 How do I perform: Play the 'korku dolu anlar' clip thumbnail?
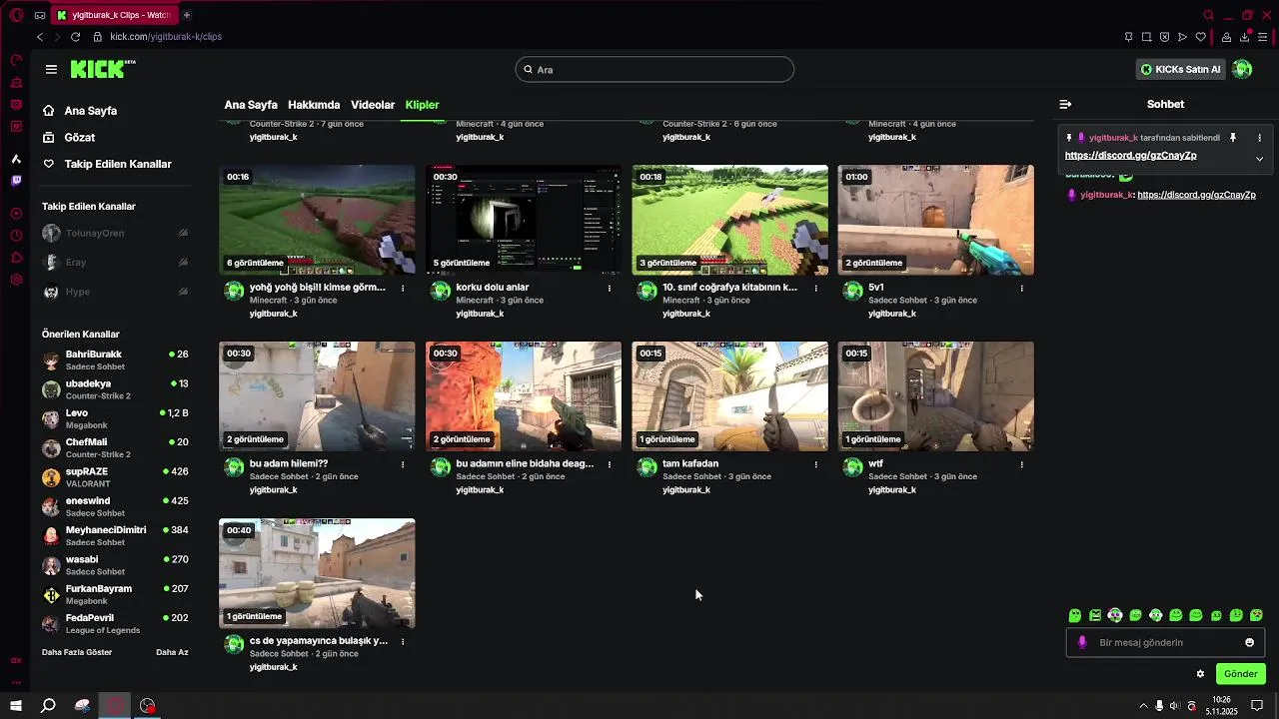click(x=524, y=220)
